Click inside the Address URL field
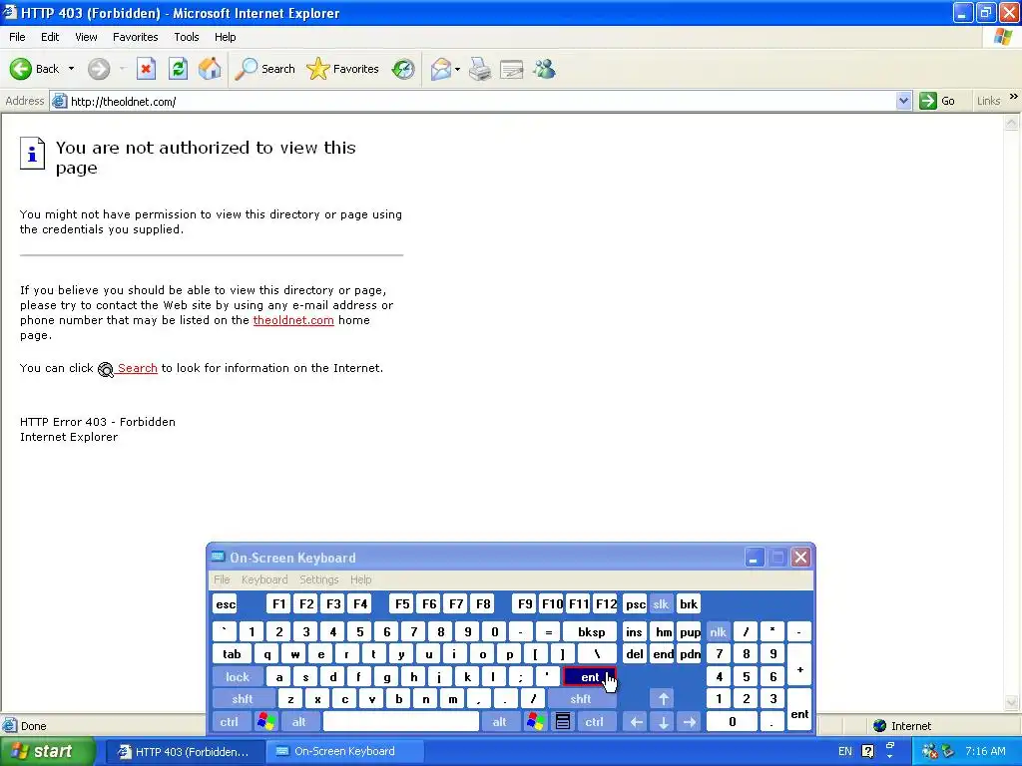 482,101
